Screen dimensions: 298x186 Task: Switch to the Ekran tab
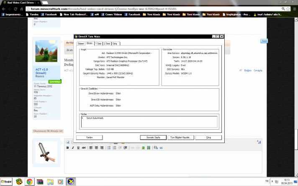[90, 43]
